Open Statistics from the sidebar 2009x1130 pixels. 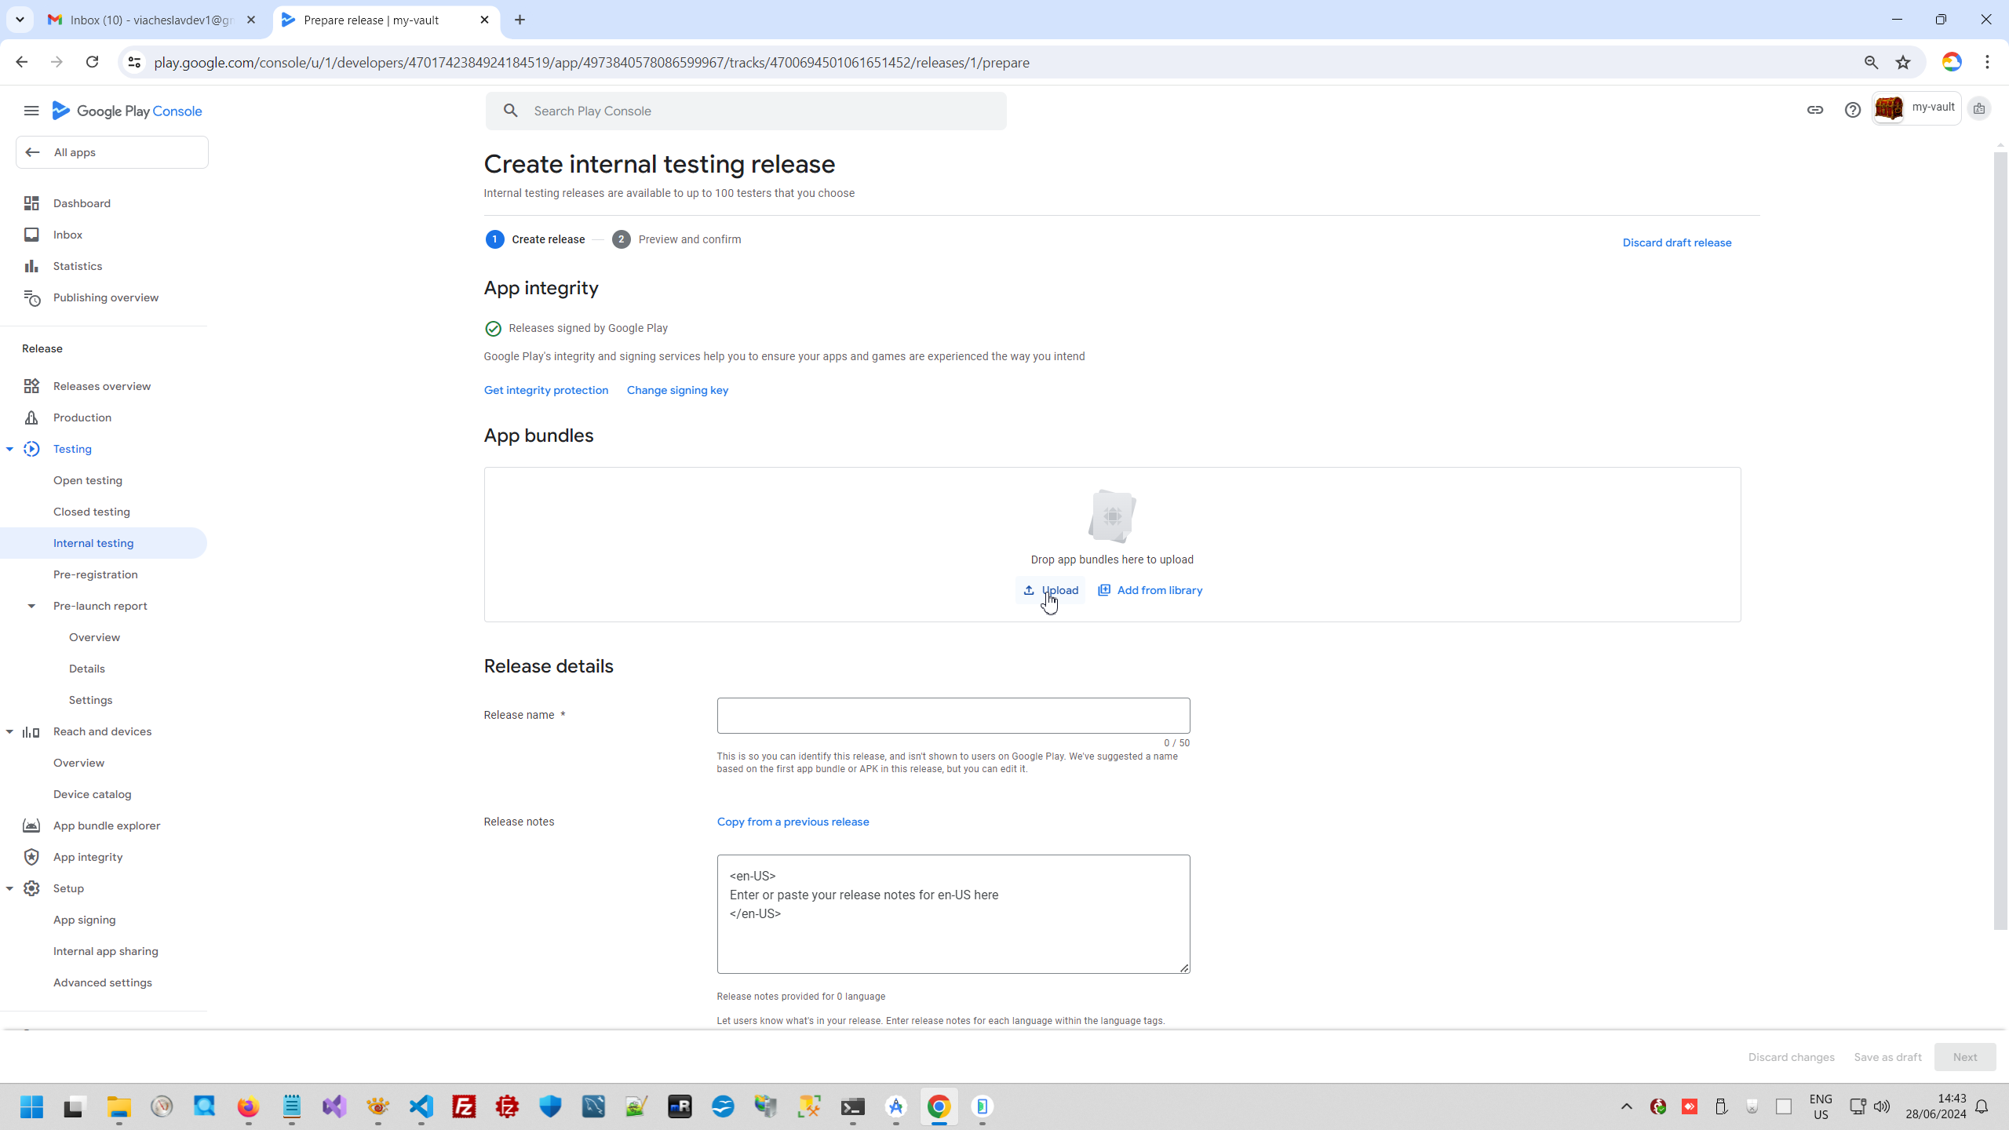click(77, 266)
